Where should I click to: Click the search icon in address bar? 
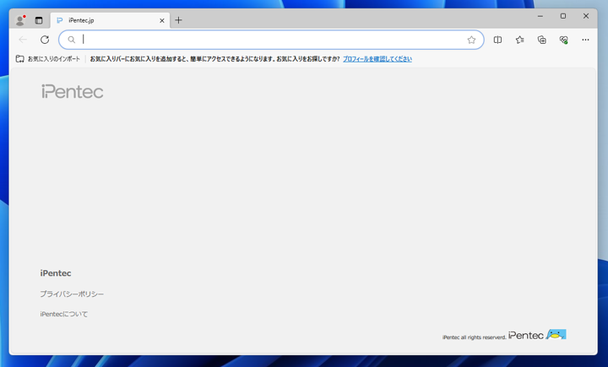click(71, 40)
